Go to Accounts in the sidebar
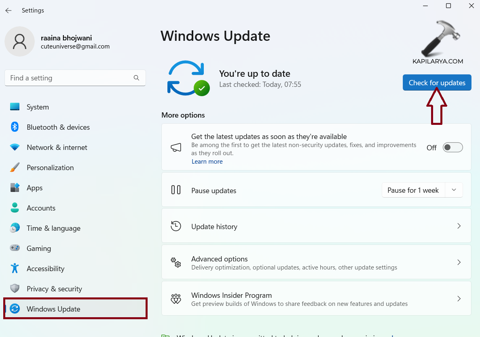The width and height of the screenshot is (480, 337). coord(41,208)
